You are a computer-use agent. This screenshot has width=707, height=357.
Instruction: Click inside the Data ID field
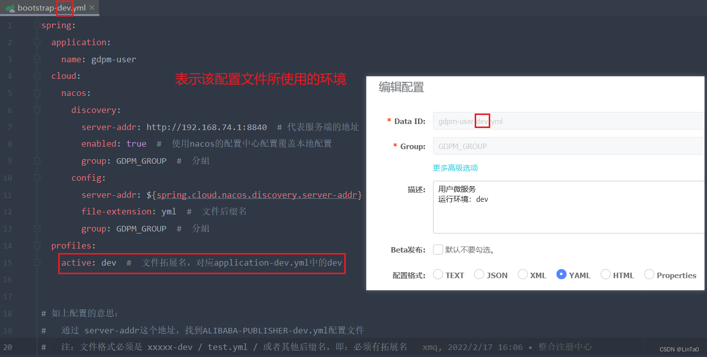tap(570, 121)
